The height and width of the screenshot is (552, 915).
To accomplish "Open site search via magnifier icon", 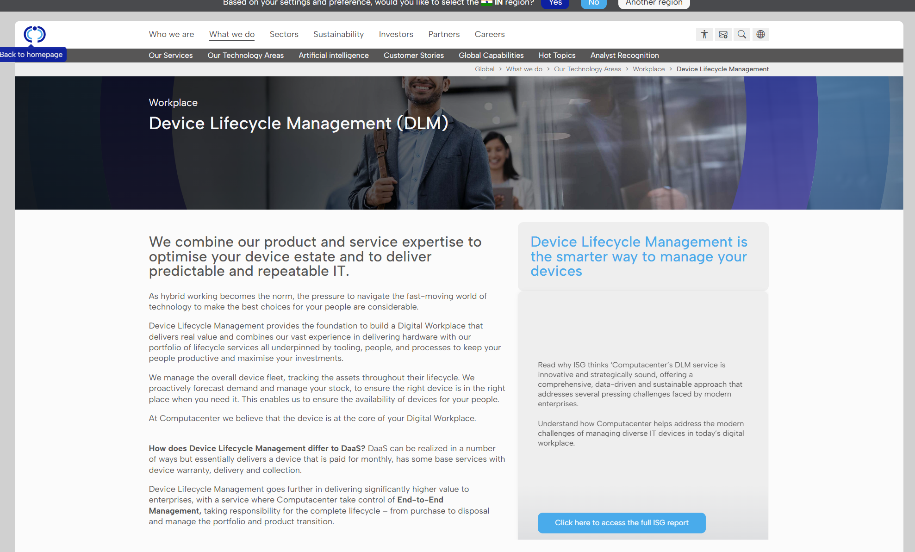I will click(x=742, y=34).
